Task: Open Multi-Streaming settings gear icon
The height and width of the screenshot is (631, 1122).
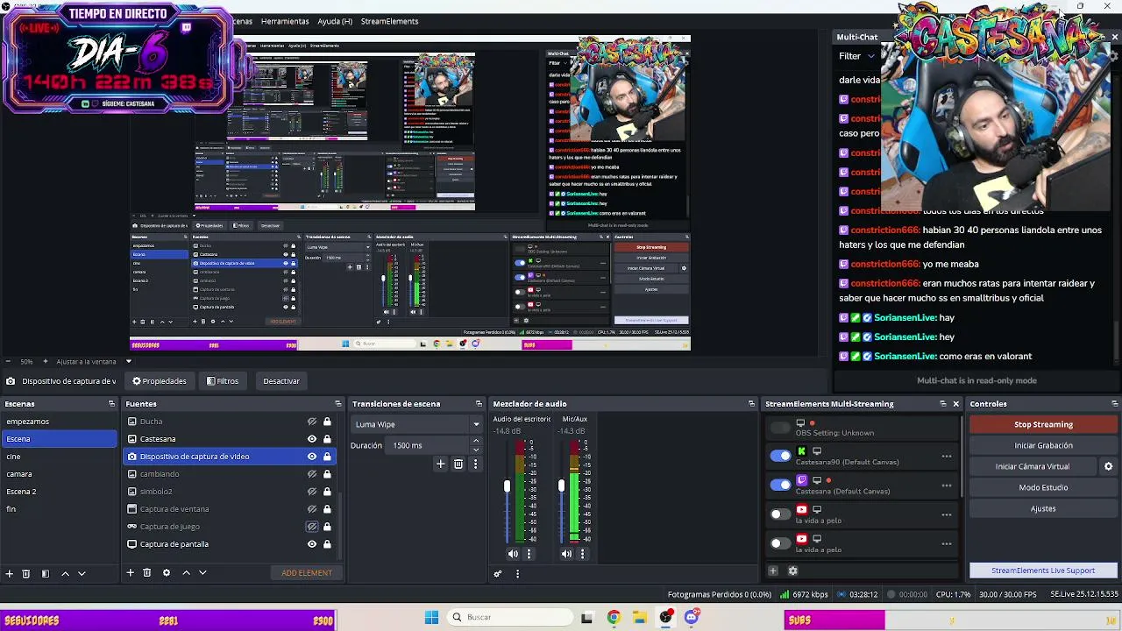Action: (793, 571)
